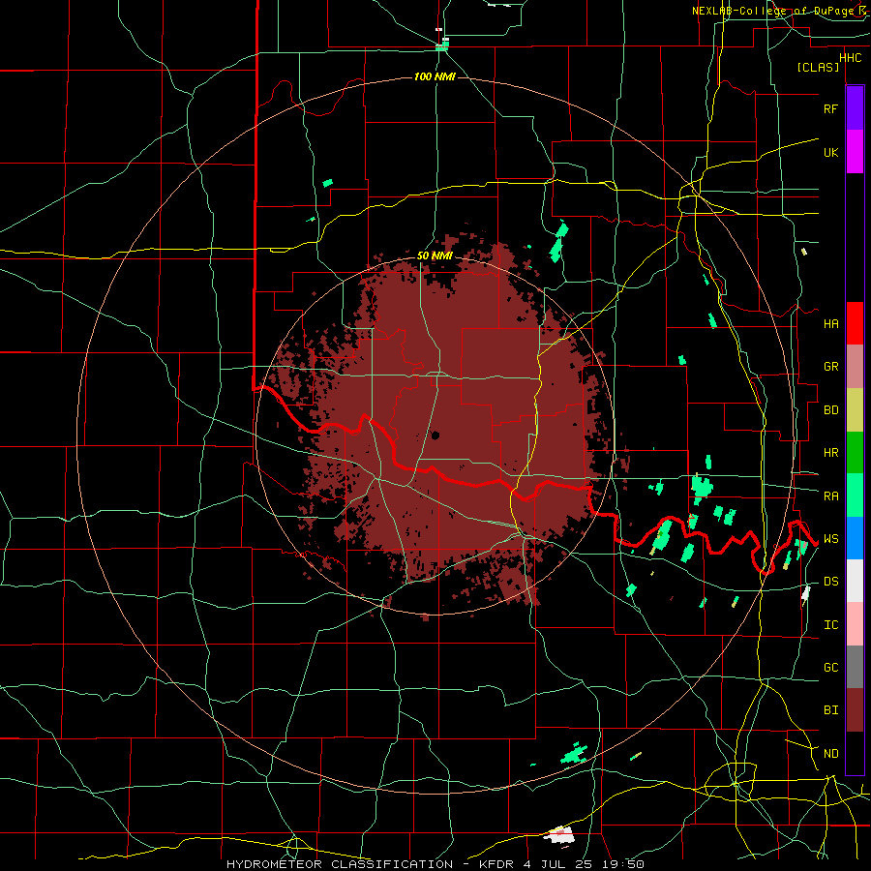This screenshot has width=871, height=871.
Task: Click the 100 NMI range ring label
Action: (435, 76)
